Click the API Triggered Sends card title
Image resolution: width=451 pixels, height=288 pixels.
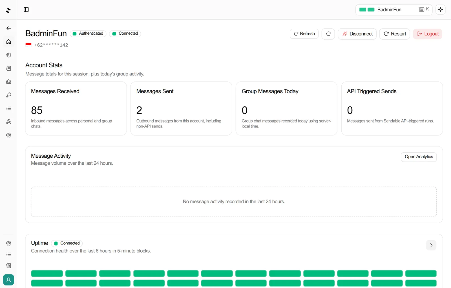tap(372, 91)
